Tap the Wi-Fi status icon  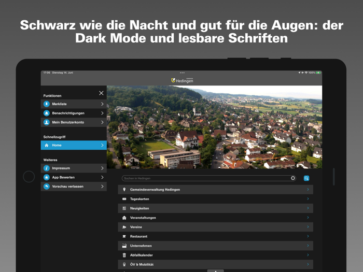pyautogui.click(x=306, y=73)
